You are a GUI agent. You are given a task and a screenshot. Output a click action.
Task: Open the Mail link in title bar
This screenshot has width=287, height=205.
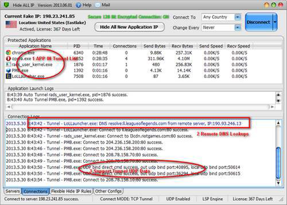(105, 5)
